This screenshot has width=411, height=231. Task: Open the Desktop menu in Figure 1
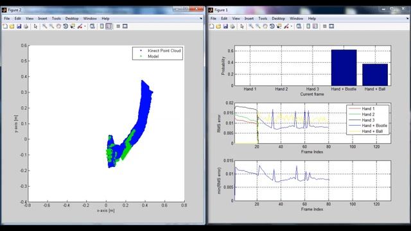tap(278, 19)
